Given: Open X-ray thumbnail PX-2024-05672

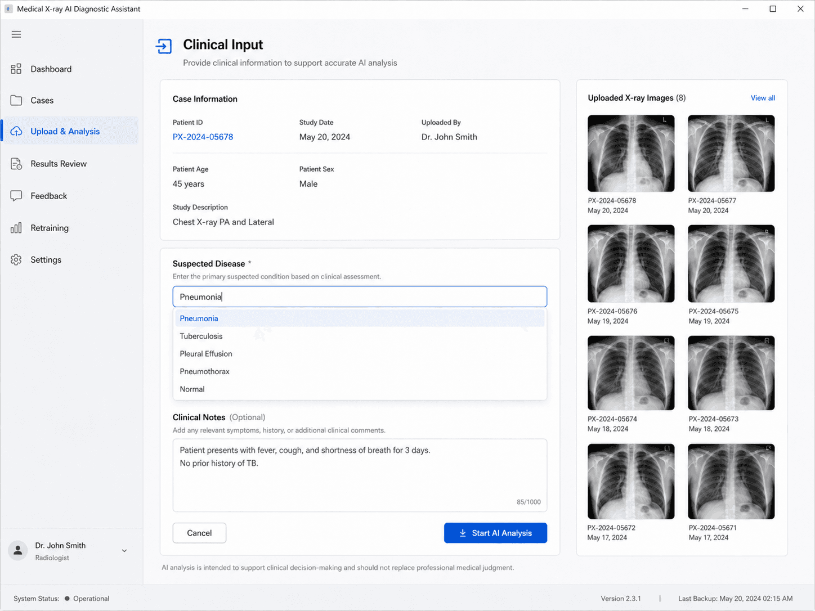Looking at the screenshot, I should [631, 482].
